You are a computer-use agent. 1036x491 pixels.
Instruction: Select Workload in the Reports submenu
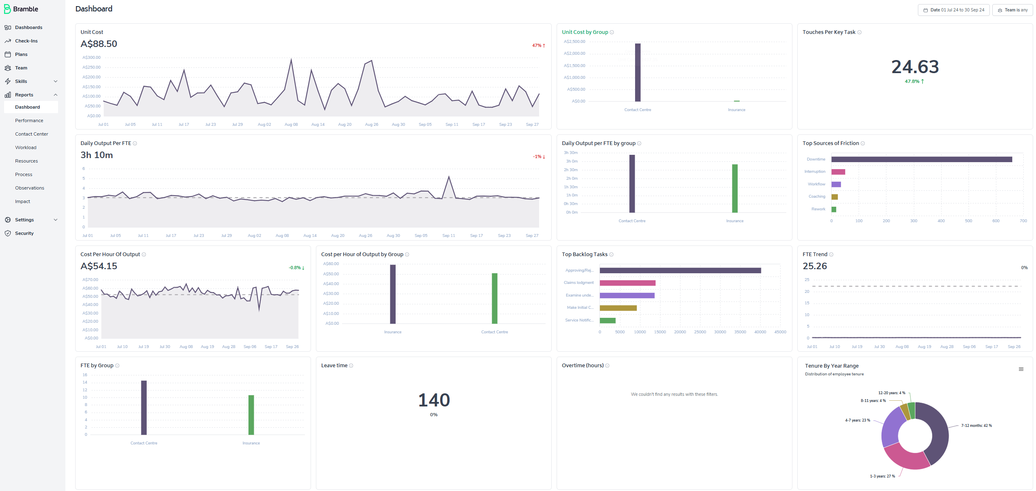click(x=26, y=147)
